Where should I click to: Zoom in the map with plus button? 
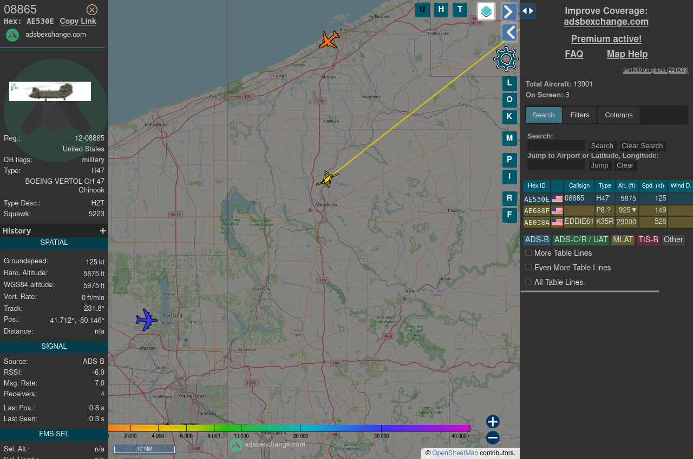[x=493, y=422]
